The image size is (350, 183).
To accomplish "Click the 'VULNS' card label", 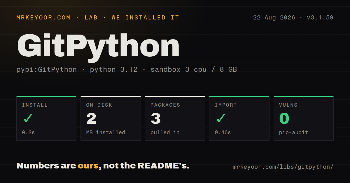I will 288,105.
